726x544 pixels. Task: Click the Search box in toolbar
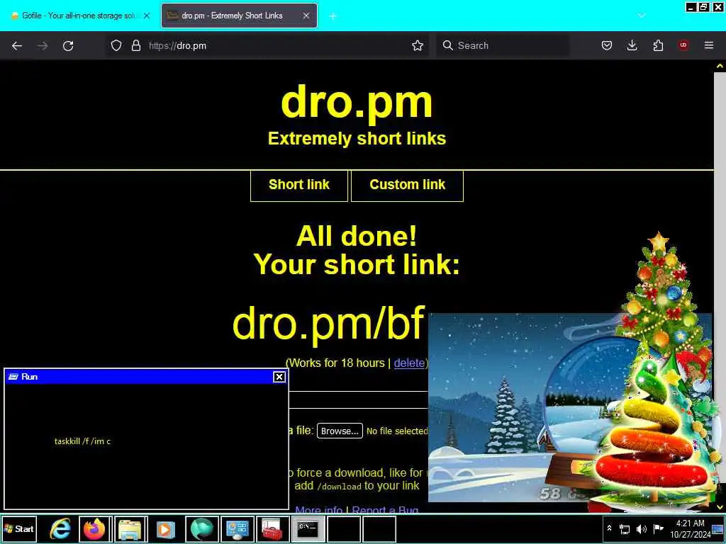503,45
